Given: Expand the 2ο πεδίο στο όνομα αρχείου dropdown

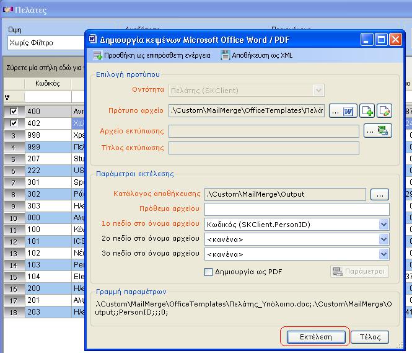Looking at the screenshot, I should [384, 239].
